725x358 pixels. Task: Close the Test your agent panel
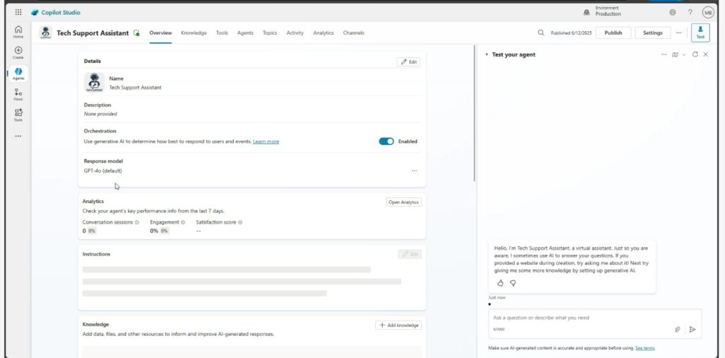(x=706, y=54)
